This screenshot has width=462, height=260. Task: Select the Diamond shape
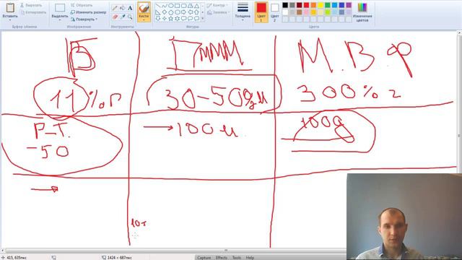165,12
